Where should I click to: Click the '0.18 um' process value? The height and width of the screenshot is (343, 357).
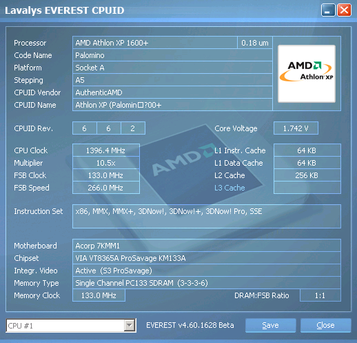click(255, 43)
